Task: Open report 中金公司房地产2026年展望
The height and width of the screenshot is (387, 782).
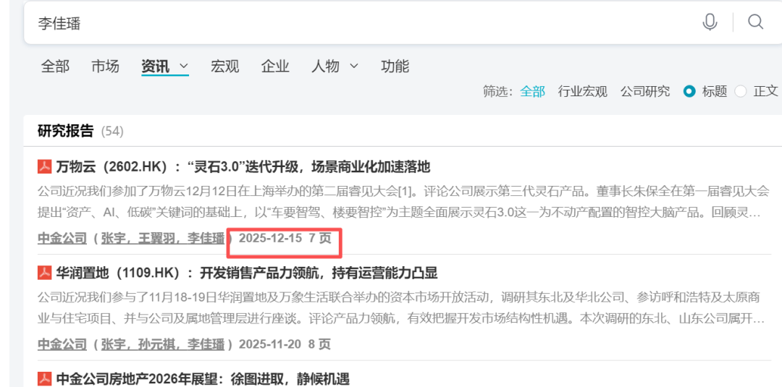Action: pos(203,379)
